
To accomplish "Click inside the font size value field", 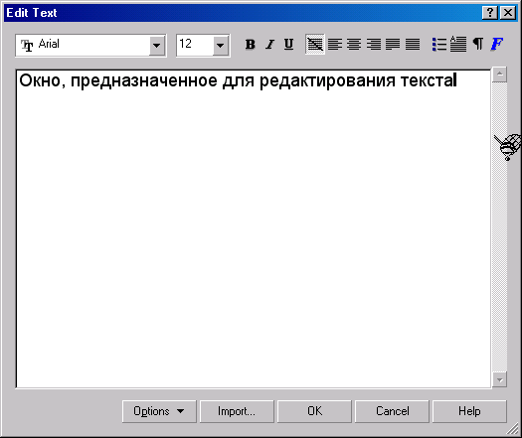I will pos(195,46).
